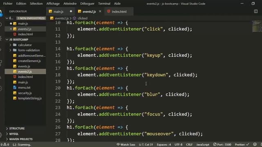This screenshot has width=262, height=147.
Task: Click the Watch Sass status button
Action: point(126,145)
